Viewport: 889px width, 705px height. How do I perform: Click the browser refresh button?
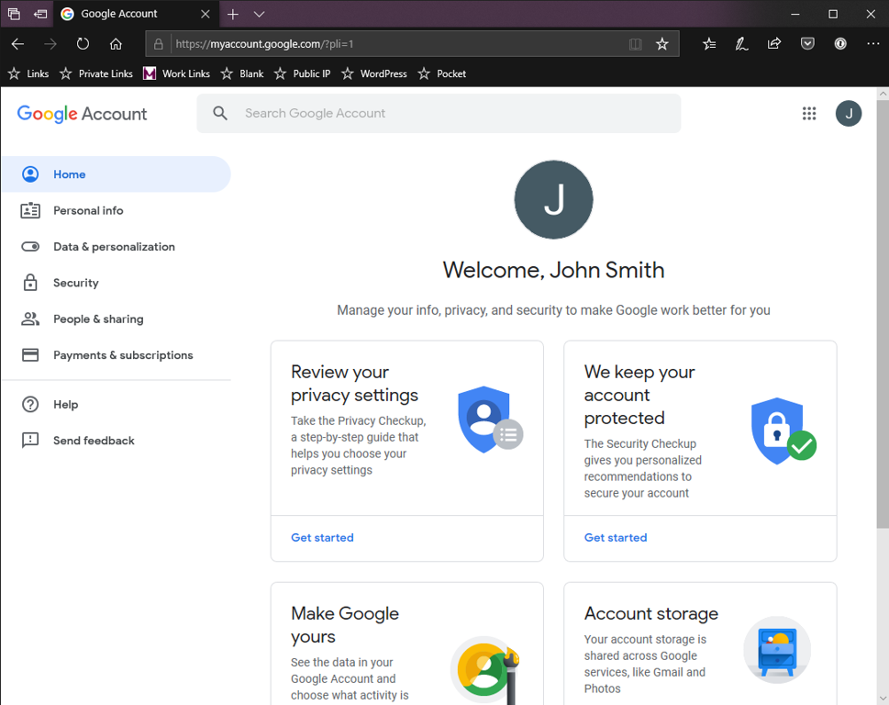(83, 44)
